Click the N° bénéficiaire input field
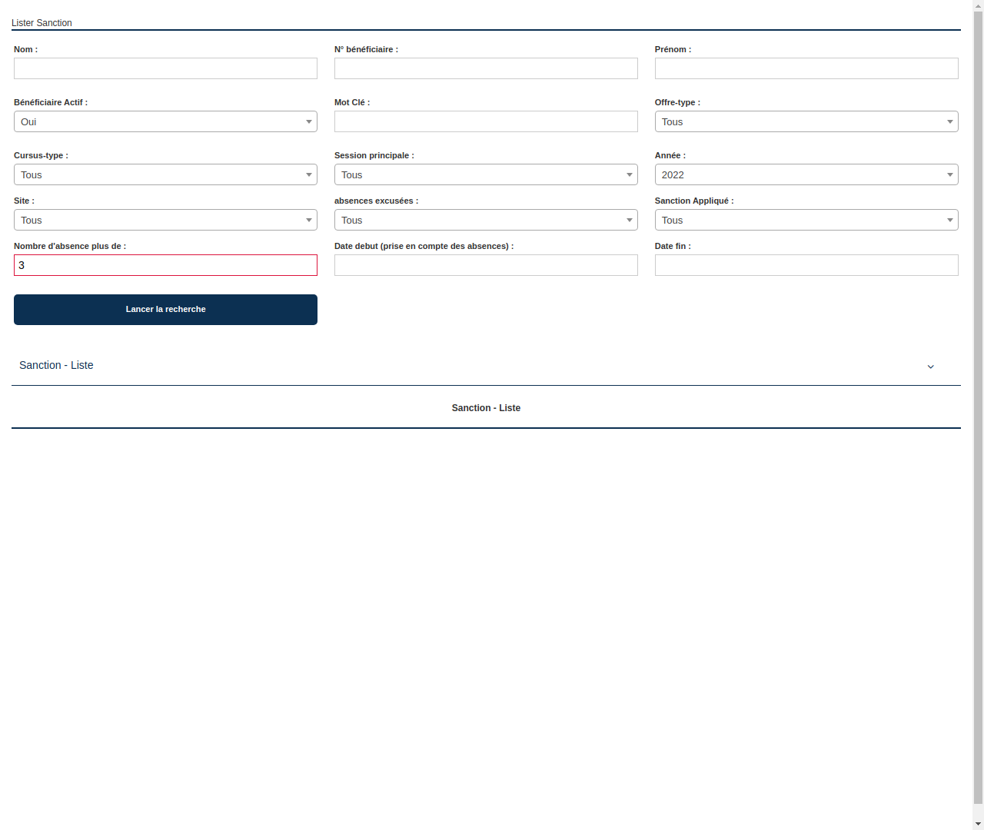The image size is (984, 830). pos(486,68)
